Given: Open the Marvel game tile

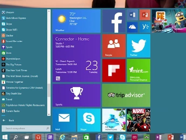Looking at the screenshot, I should [139, 120].
